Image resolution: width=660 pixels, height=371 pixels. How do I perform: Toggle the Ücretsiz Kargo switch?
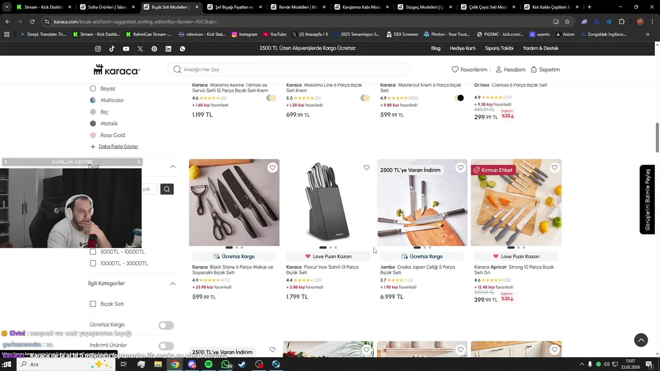pyautogui.click(x=166, y=325)
